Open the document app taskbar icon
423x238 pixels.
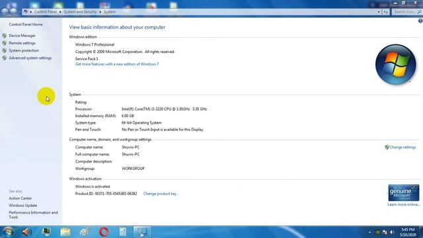(123, 232)
